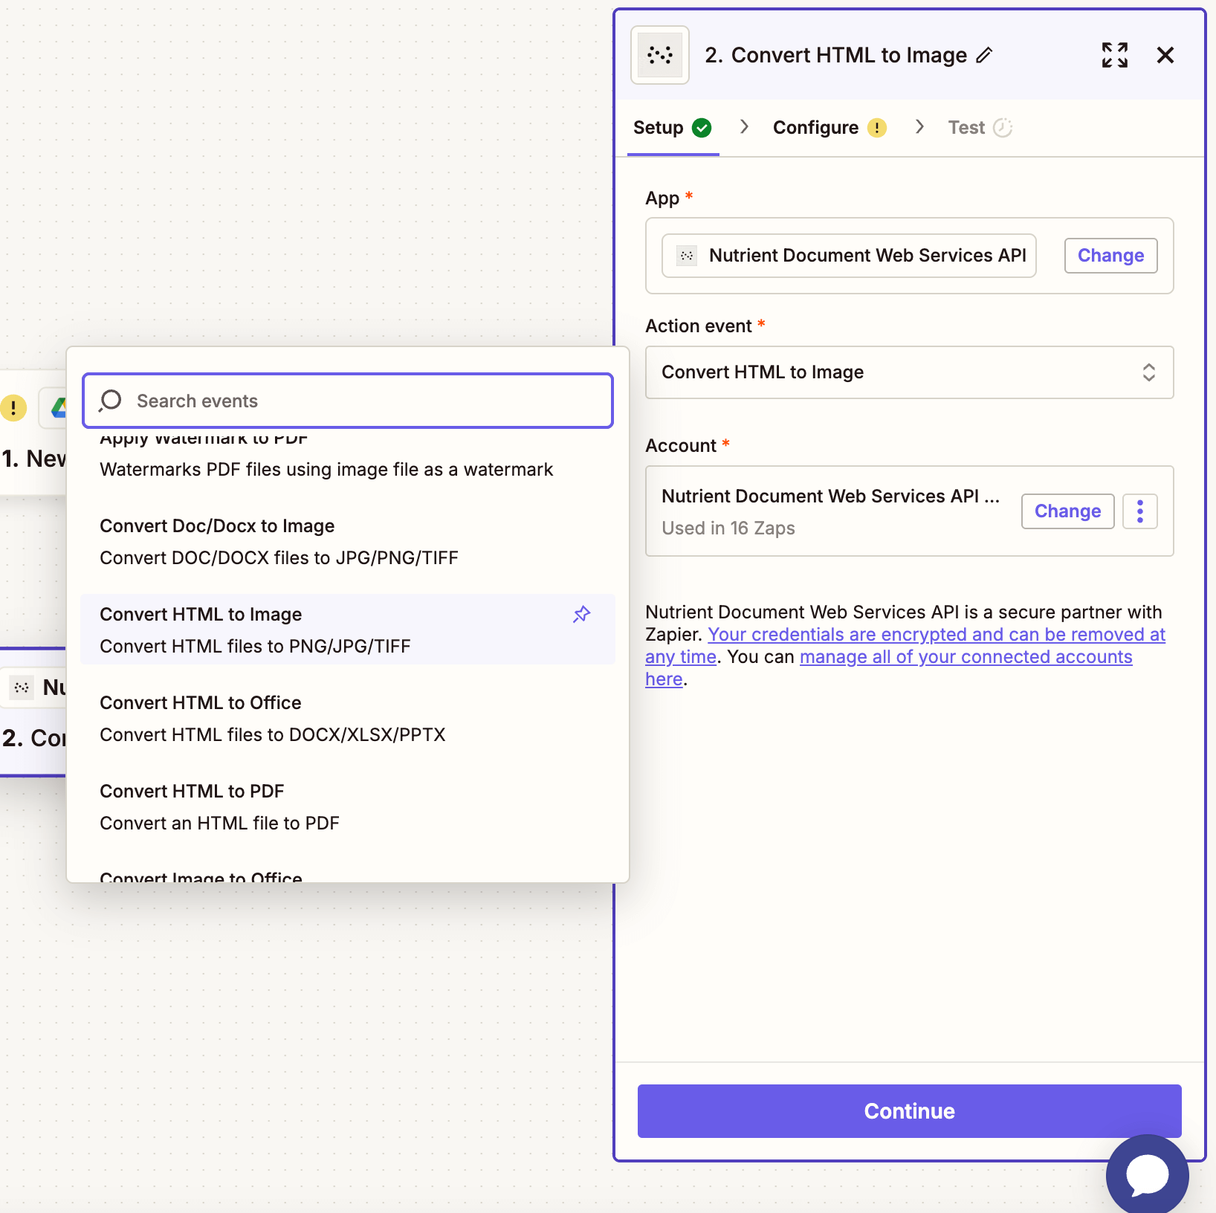Screen dimensions: 1216x1213
Task: Pin the Convert HTML to Image event
Action: click(582, 614)
